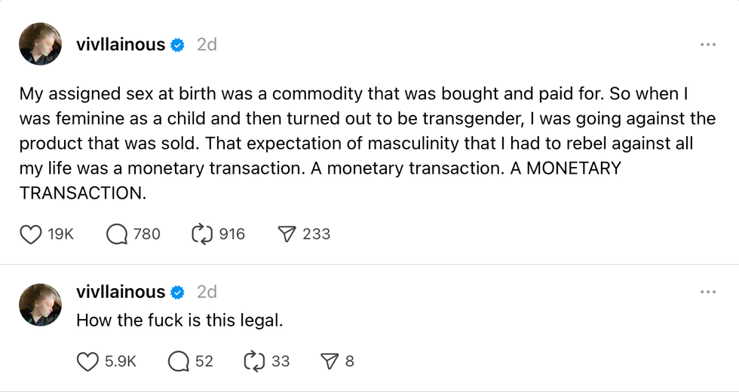Share the first post (233 shares)
739x392 pixels.
pyautogui.click(x=287, y=234)
